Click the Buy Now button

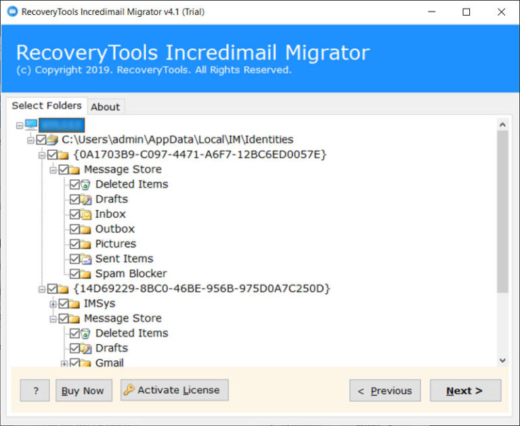coord(84,391)
